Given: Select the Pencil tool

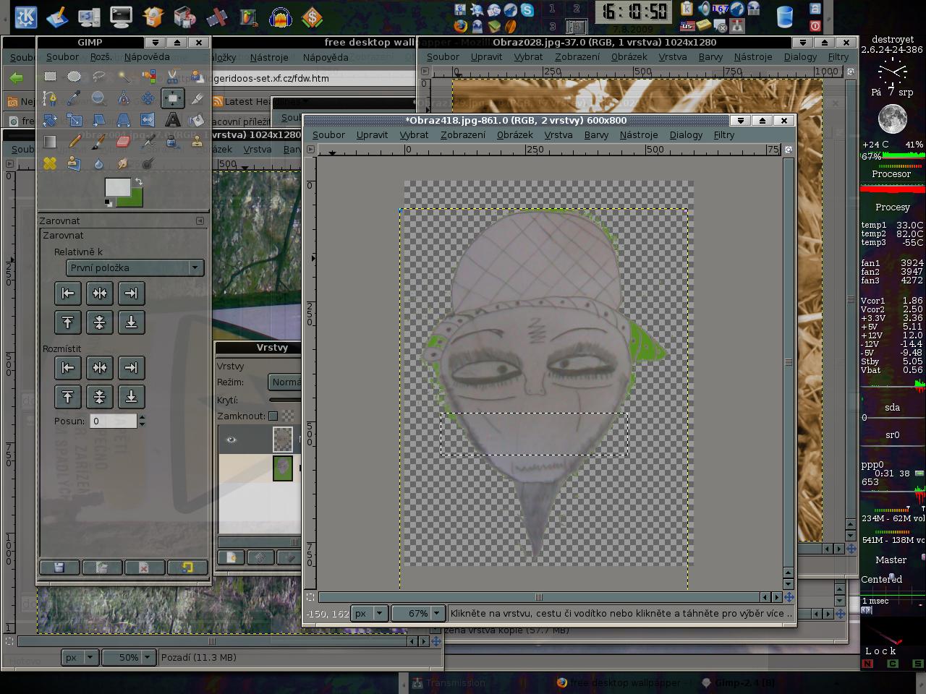Looking at the screenshot, I should click(75, 142).
